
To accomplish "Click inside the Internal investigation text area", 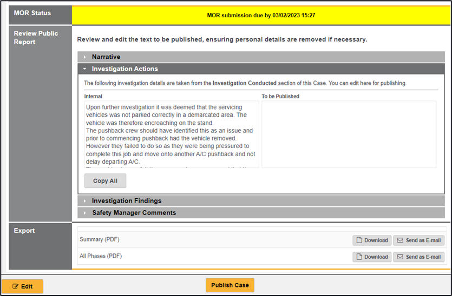I will coord(171,134).
